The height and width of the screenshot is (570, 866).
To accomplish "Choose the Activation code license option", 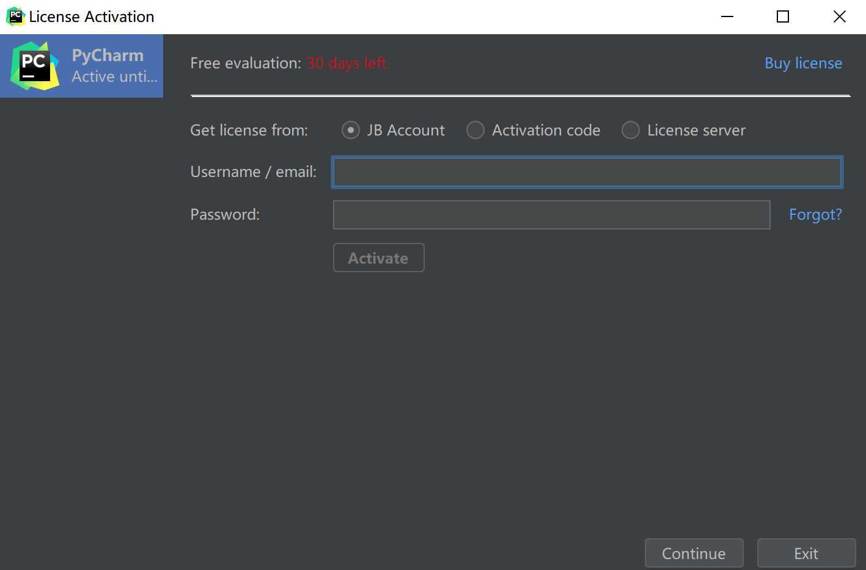I will click(475, 130).
